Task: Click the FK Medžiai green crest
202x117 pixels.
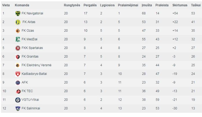Action: click(x=18, y=39)
